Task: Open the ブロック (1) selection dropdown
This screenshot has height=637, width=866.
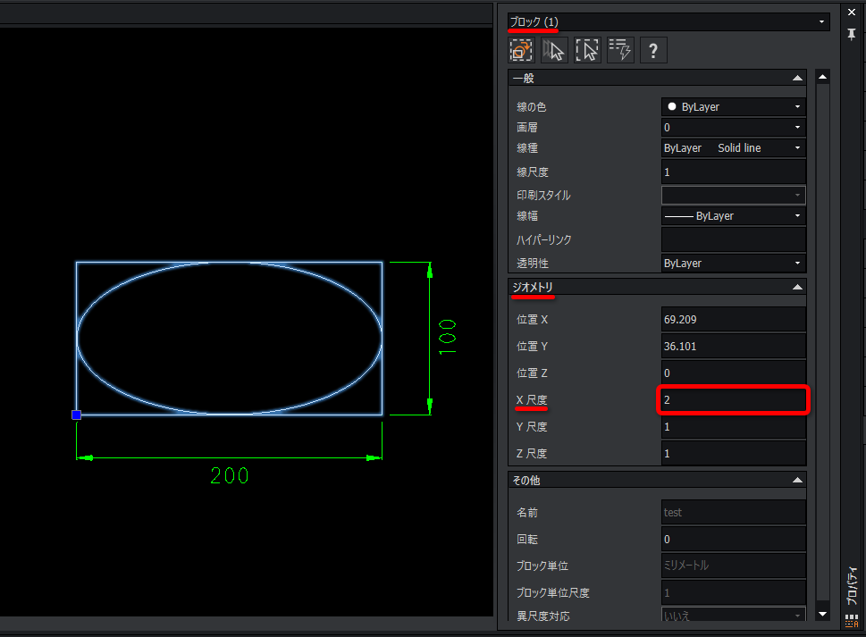Action: pos(668,21)
